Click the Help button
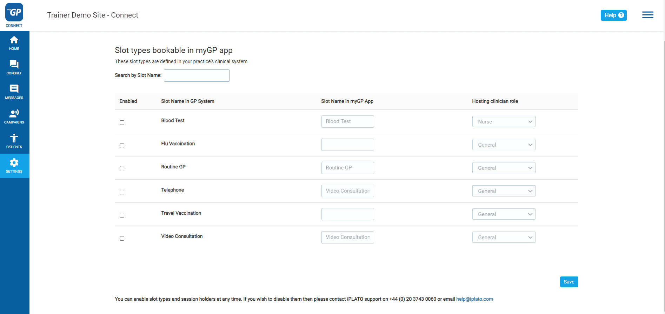665x314 pixels. pos(613,15)
